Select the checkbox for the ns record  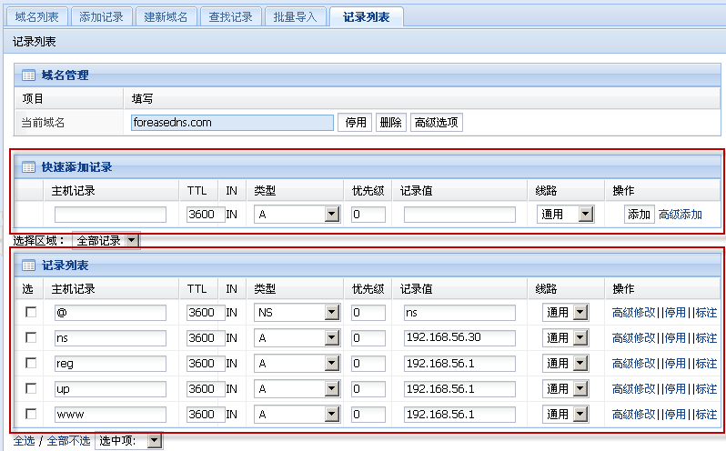[x=31, y=337]
